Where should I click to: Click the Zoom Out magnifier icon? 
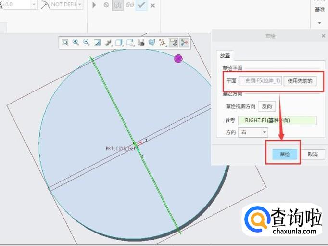(x=86, y=42)
